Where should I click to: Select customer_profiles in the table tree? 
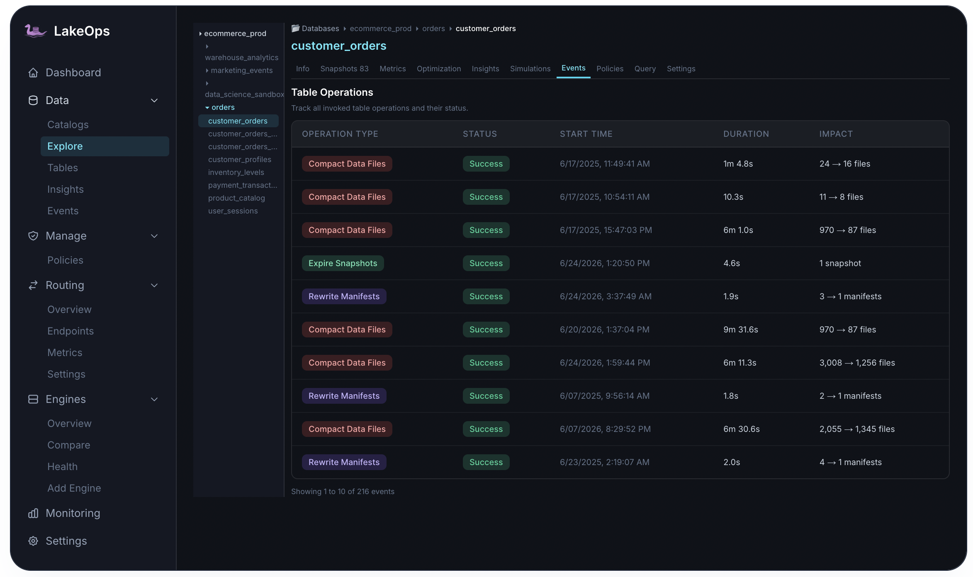coord(240,160)
